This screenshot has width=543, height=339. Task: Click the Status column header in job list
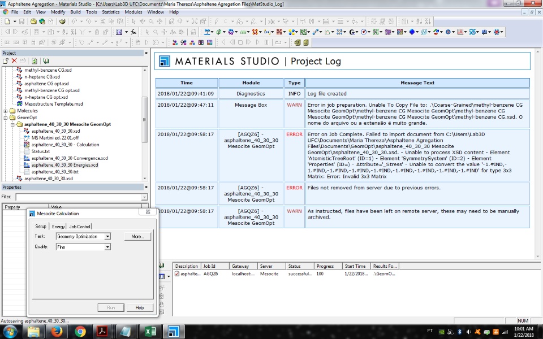pyautogui.click(x=300, y=266)
